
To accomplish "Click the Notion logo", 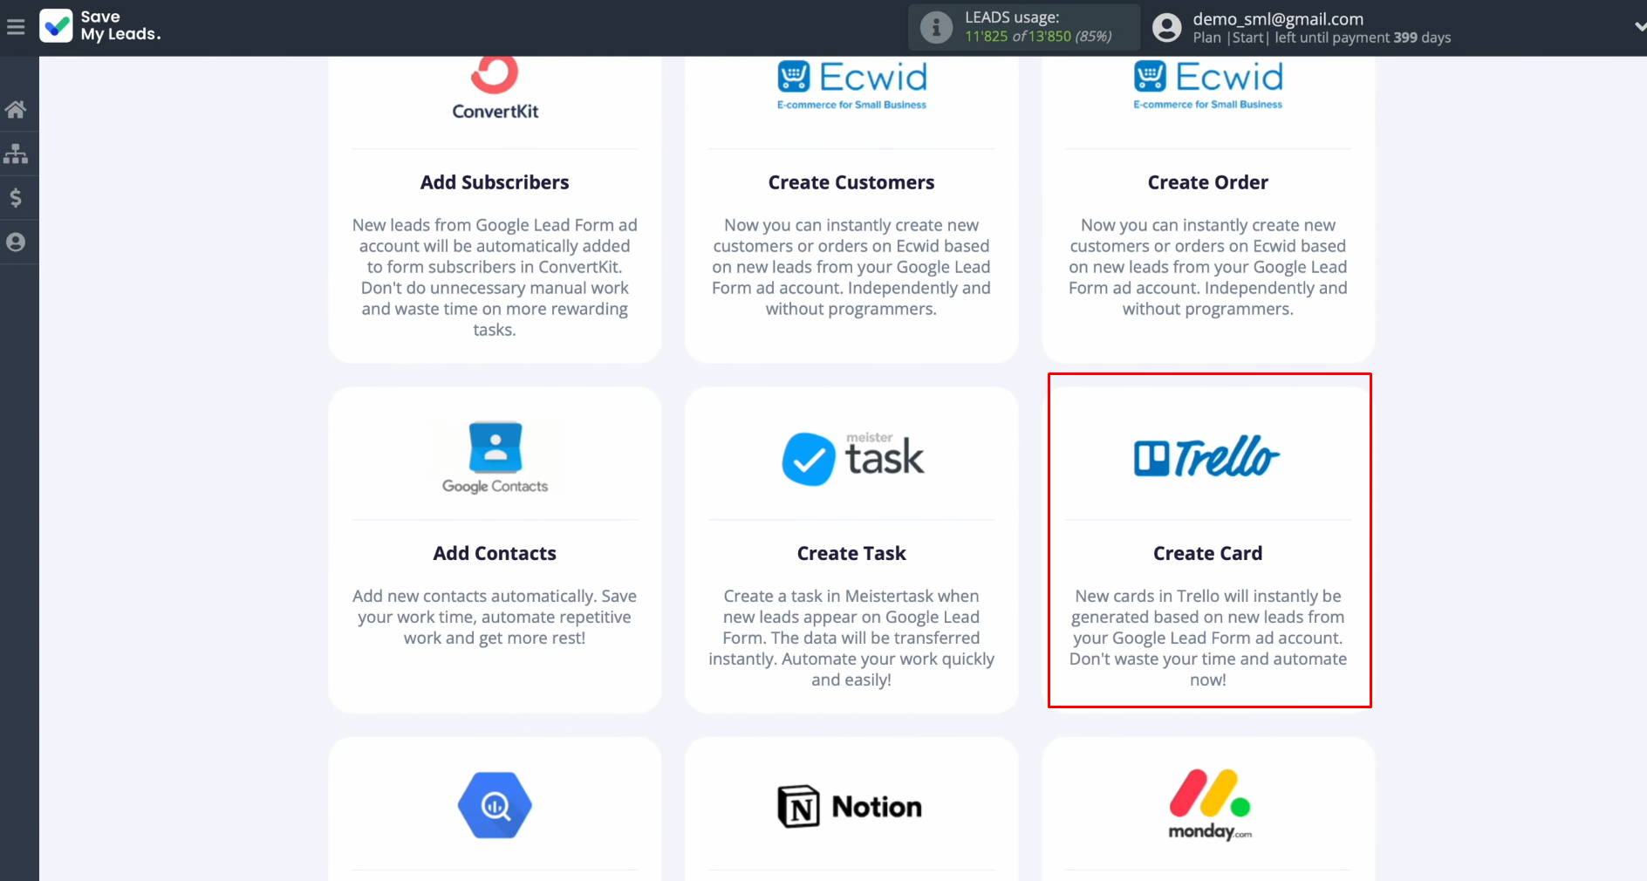I will click(850, 806).
